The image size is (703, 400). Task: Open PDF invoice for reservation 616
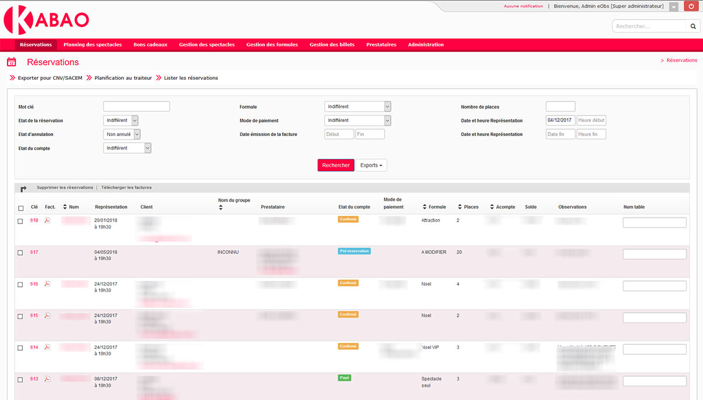(x=47, y=284)
